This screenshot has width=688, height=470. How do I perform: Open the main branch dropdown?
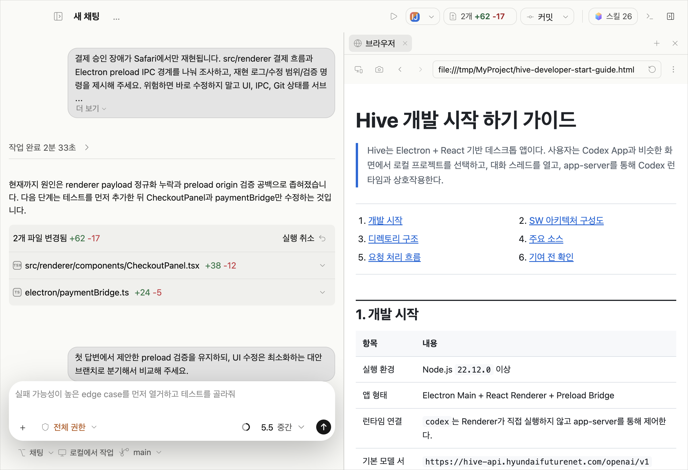[x=140, y=452]
